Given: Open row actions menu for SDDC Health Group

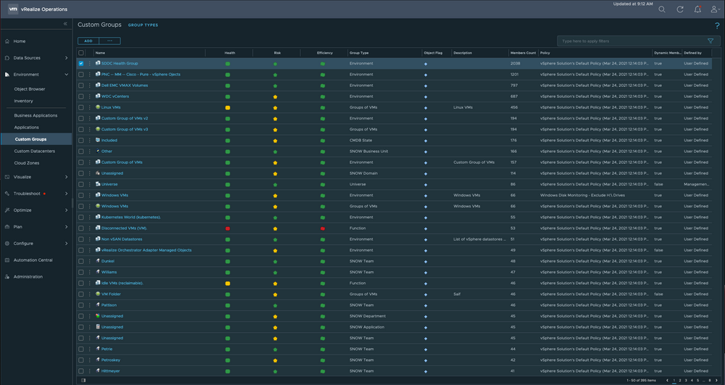Looking at the screenshot, I should [x=90, y=63].
